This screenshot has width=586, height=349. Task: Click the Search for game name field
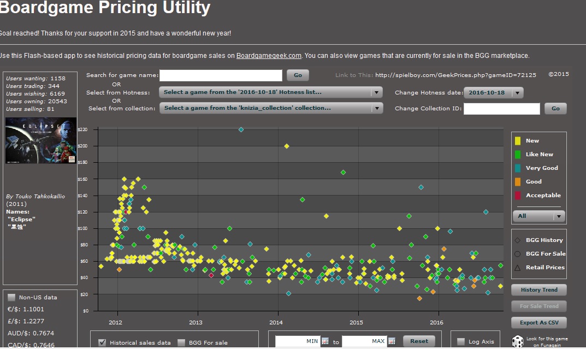221,75
